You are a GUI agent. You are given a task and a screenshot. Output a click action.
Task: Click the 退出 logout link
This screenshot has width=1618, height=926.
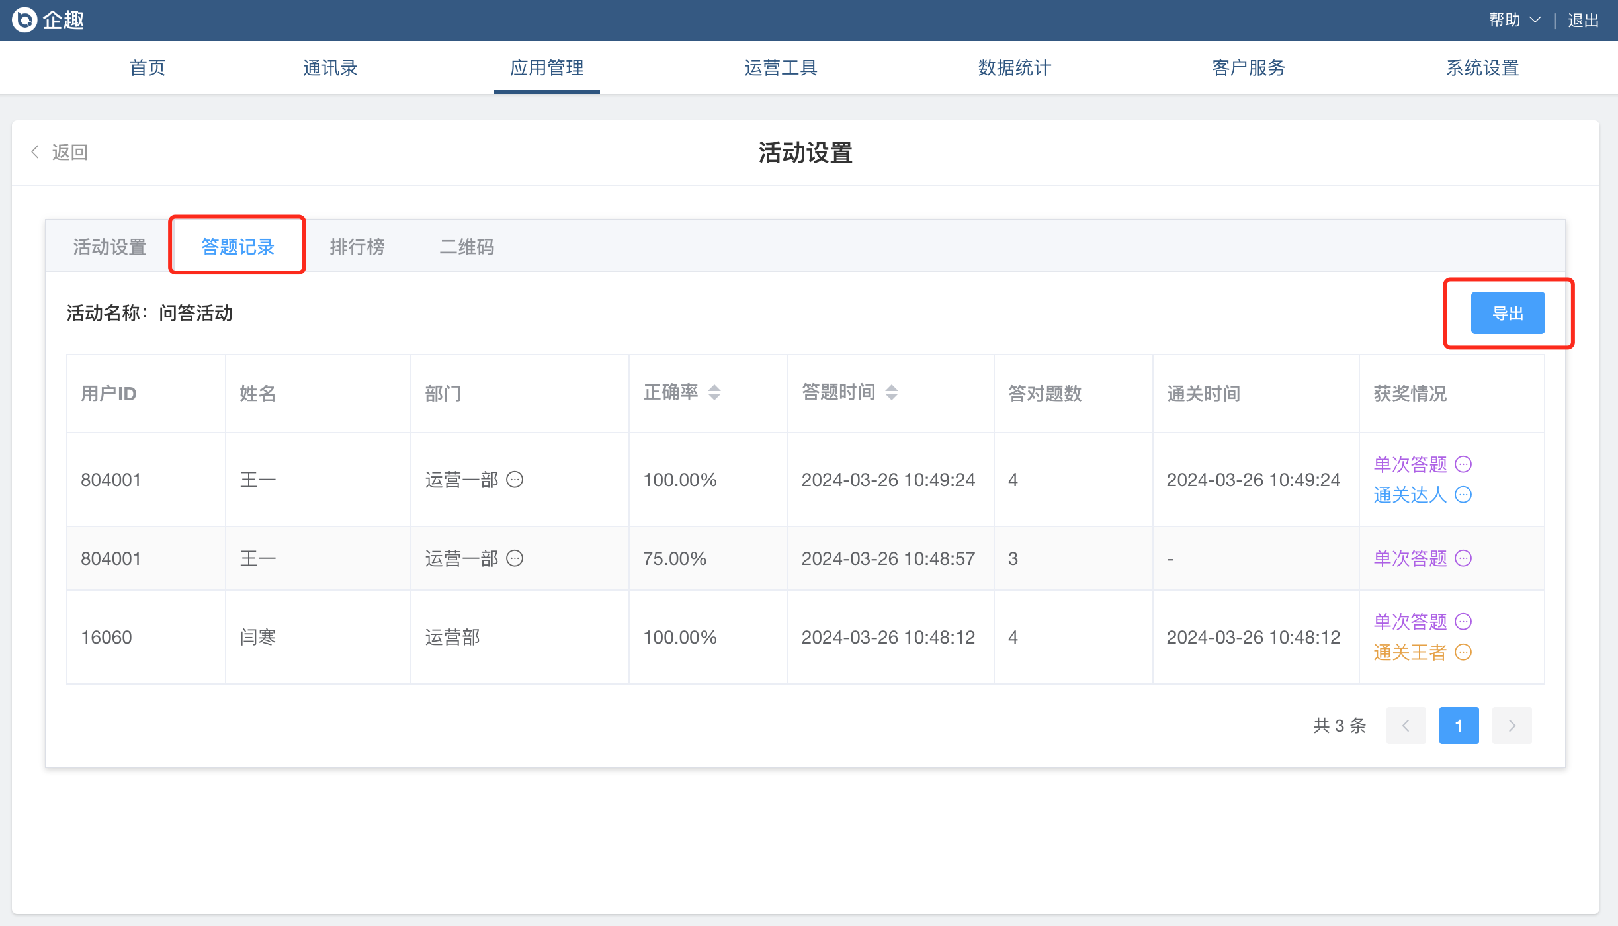coord(1583,20)
